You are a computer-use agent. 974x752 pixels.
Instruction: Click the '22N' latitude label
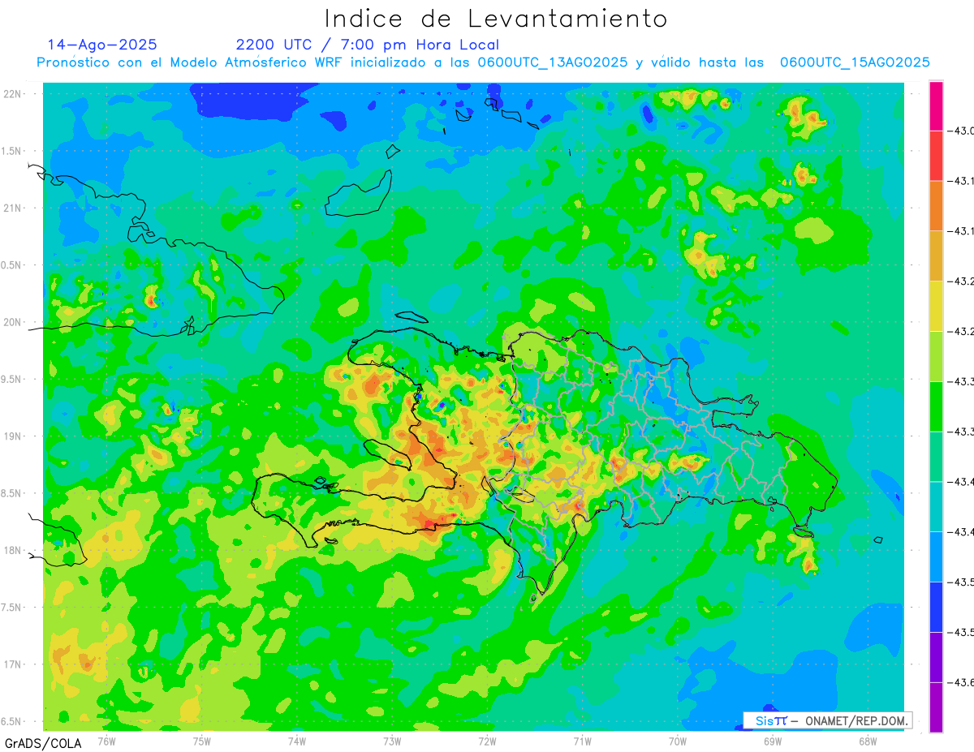tap(11, 93)
